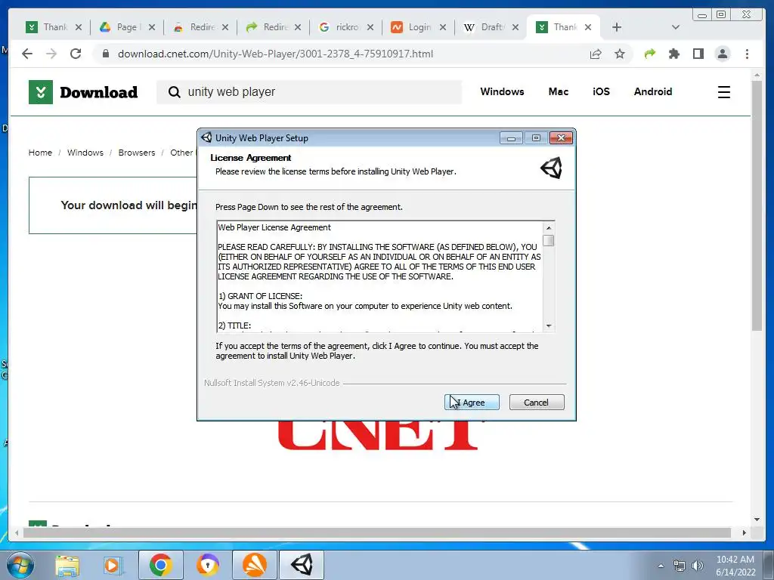774x580 pixels.
Task: Click the CNET Download logo
Action: pos(83,92)
